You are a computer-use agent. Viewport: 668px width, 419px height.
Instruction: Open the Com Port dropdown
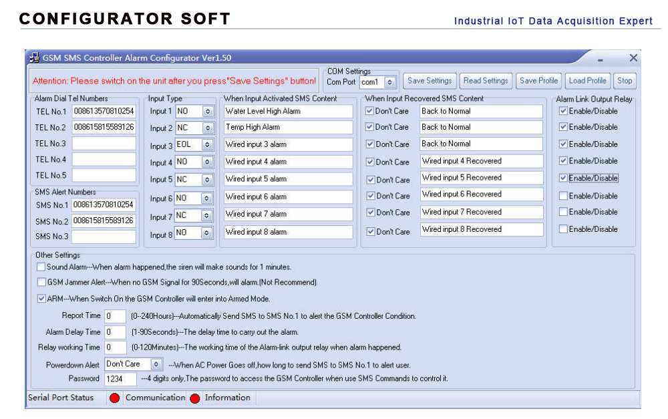coord(389,82)
